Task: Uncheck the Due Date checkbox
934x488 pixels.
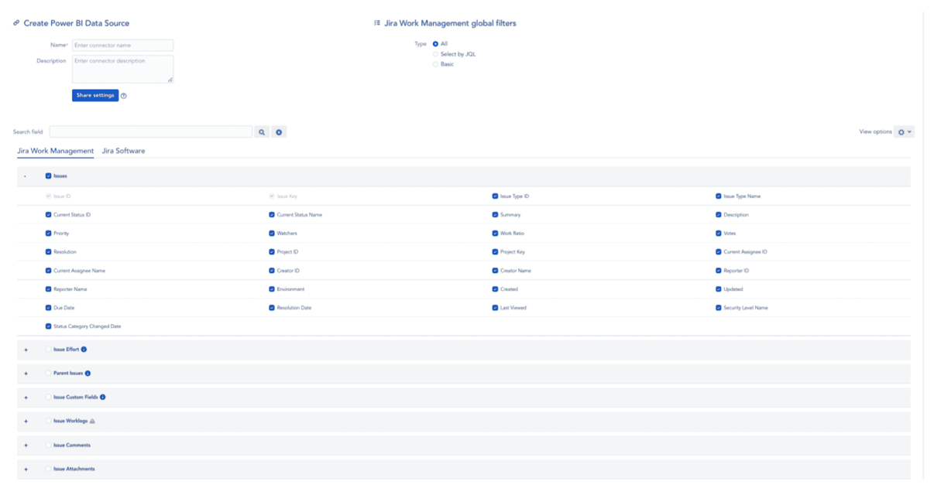Action: tap(49, 308)
